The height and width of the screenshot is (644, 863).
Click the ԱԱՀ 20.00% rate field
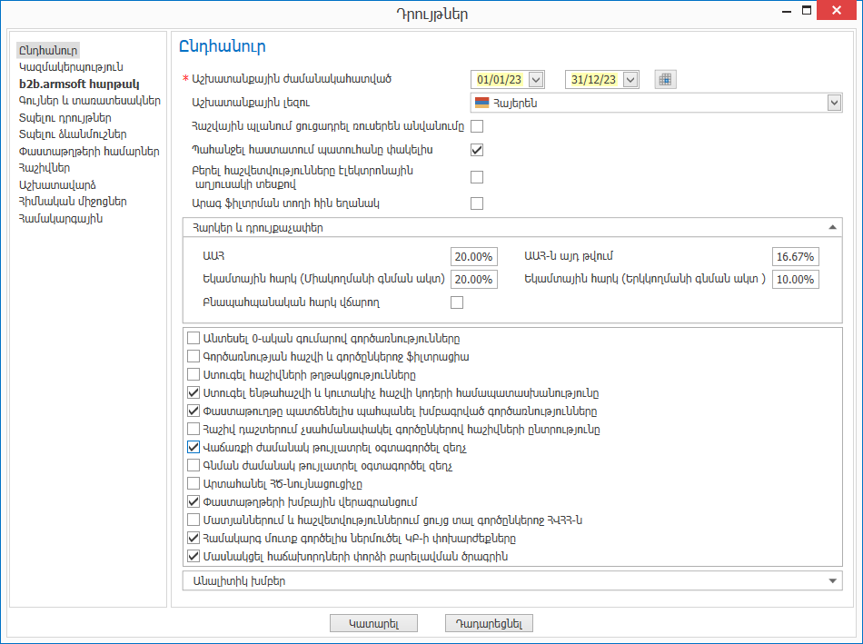pyautogui.click(x=474, y=256)
